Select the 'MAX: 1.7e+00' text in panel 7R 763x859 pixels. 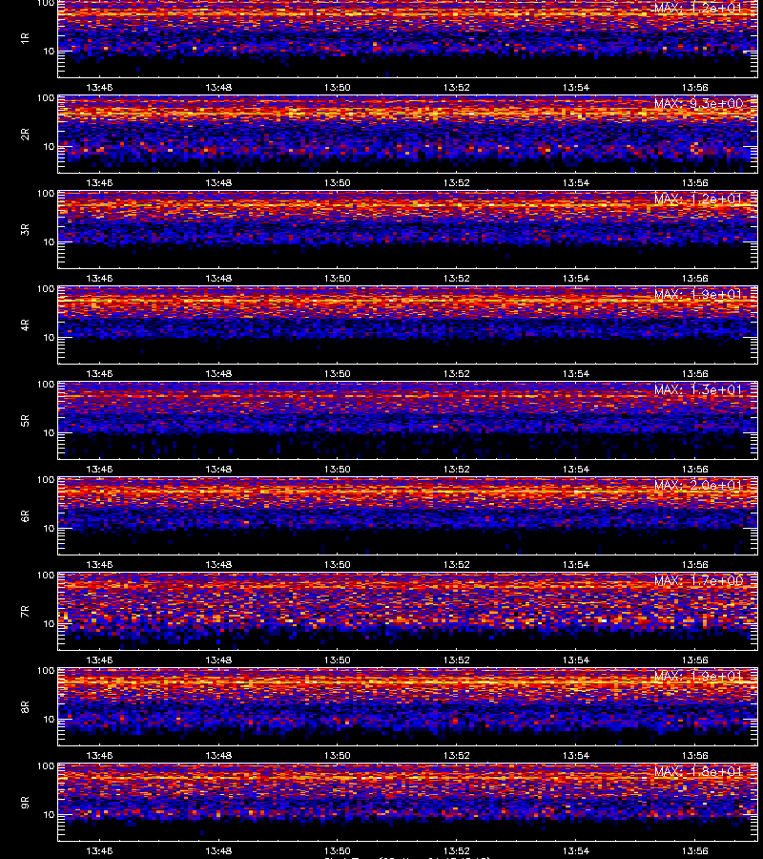tap(698, 580)
